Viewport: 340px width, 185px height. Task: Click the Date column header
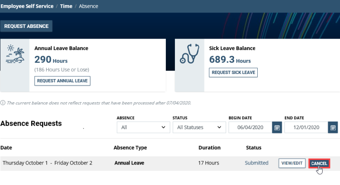click(x=6, y=148)
